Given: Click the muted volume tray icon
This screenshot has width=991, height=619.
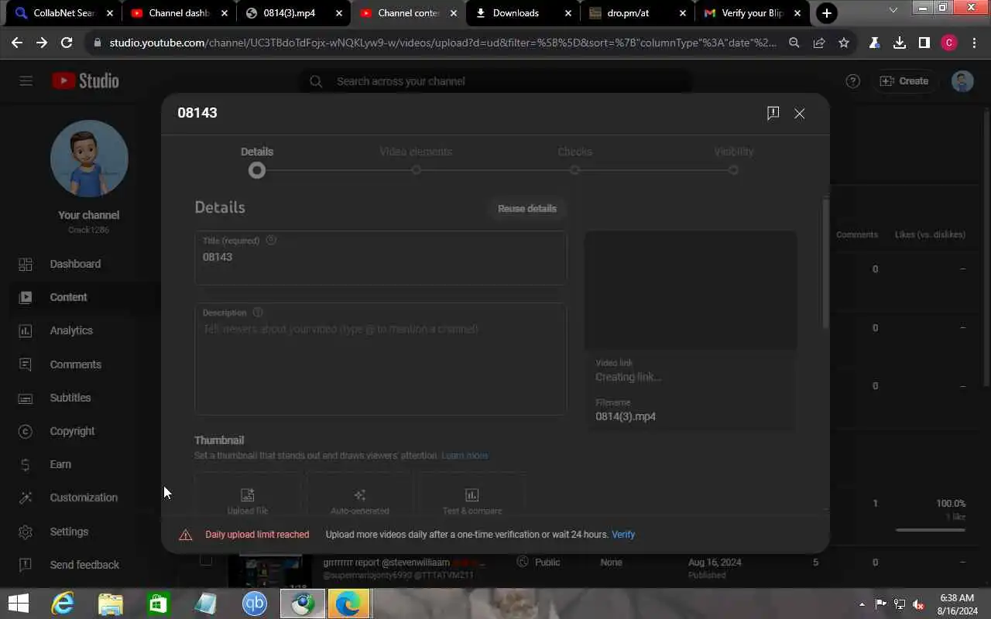Looking at the screenshot, I should tap(917, 604).
